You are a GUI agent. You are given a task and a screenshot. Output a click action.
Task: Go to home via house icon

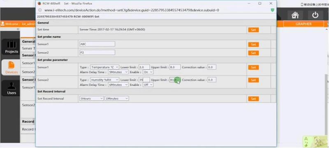click(295, 15)
